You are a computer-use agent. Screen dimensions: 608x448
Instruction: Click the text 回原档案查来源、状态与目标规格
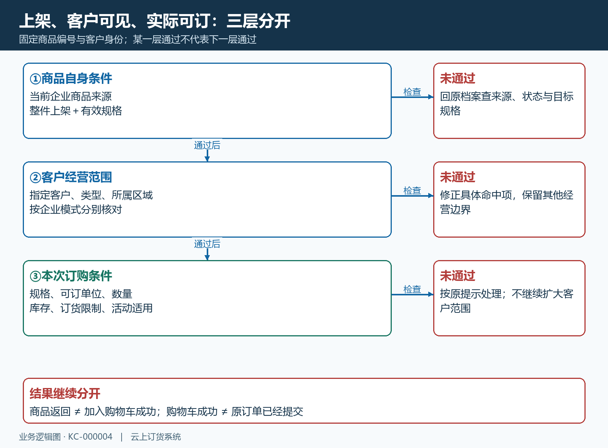point(507,104)
